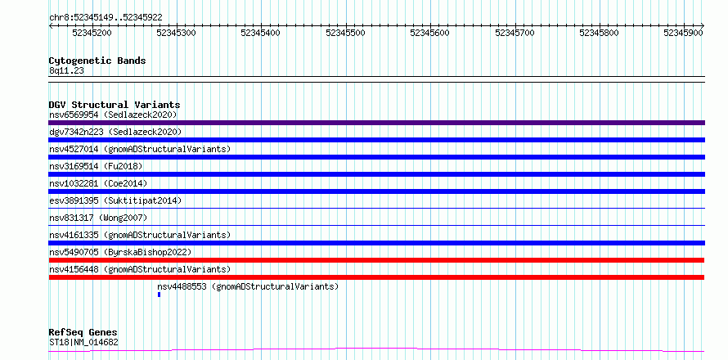Click the blue nsv1032281 variant bar
Screen dimensions: 728x360
click(376, 191)
